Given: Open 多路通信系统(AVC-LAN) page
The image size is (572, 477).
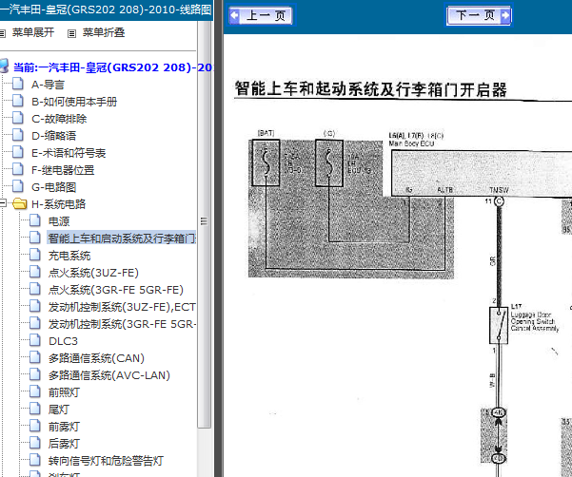Looking at the screenshot, I should tap(109, 375).
